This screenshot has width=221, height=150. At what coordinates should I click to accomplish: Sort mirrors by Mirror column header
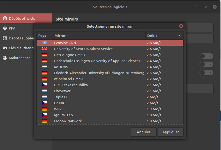[x=99, y=36]
